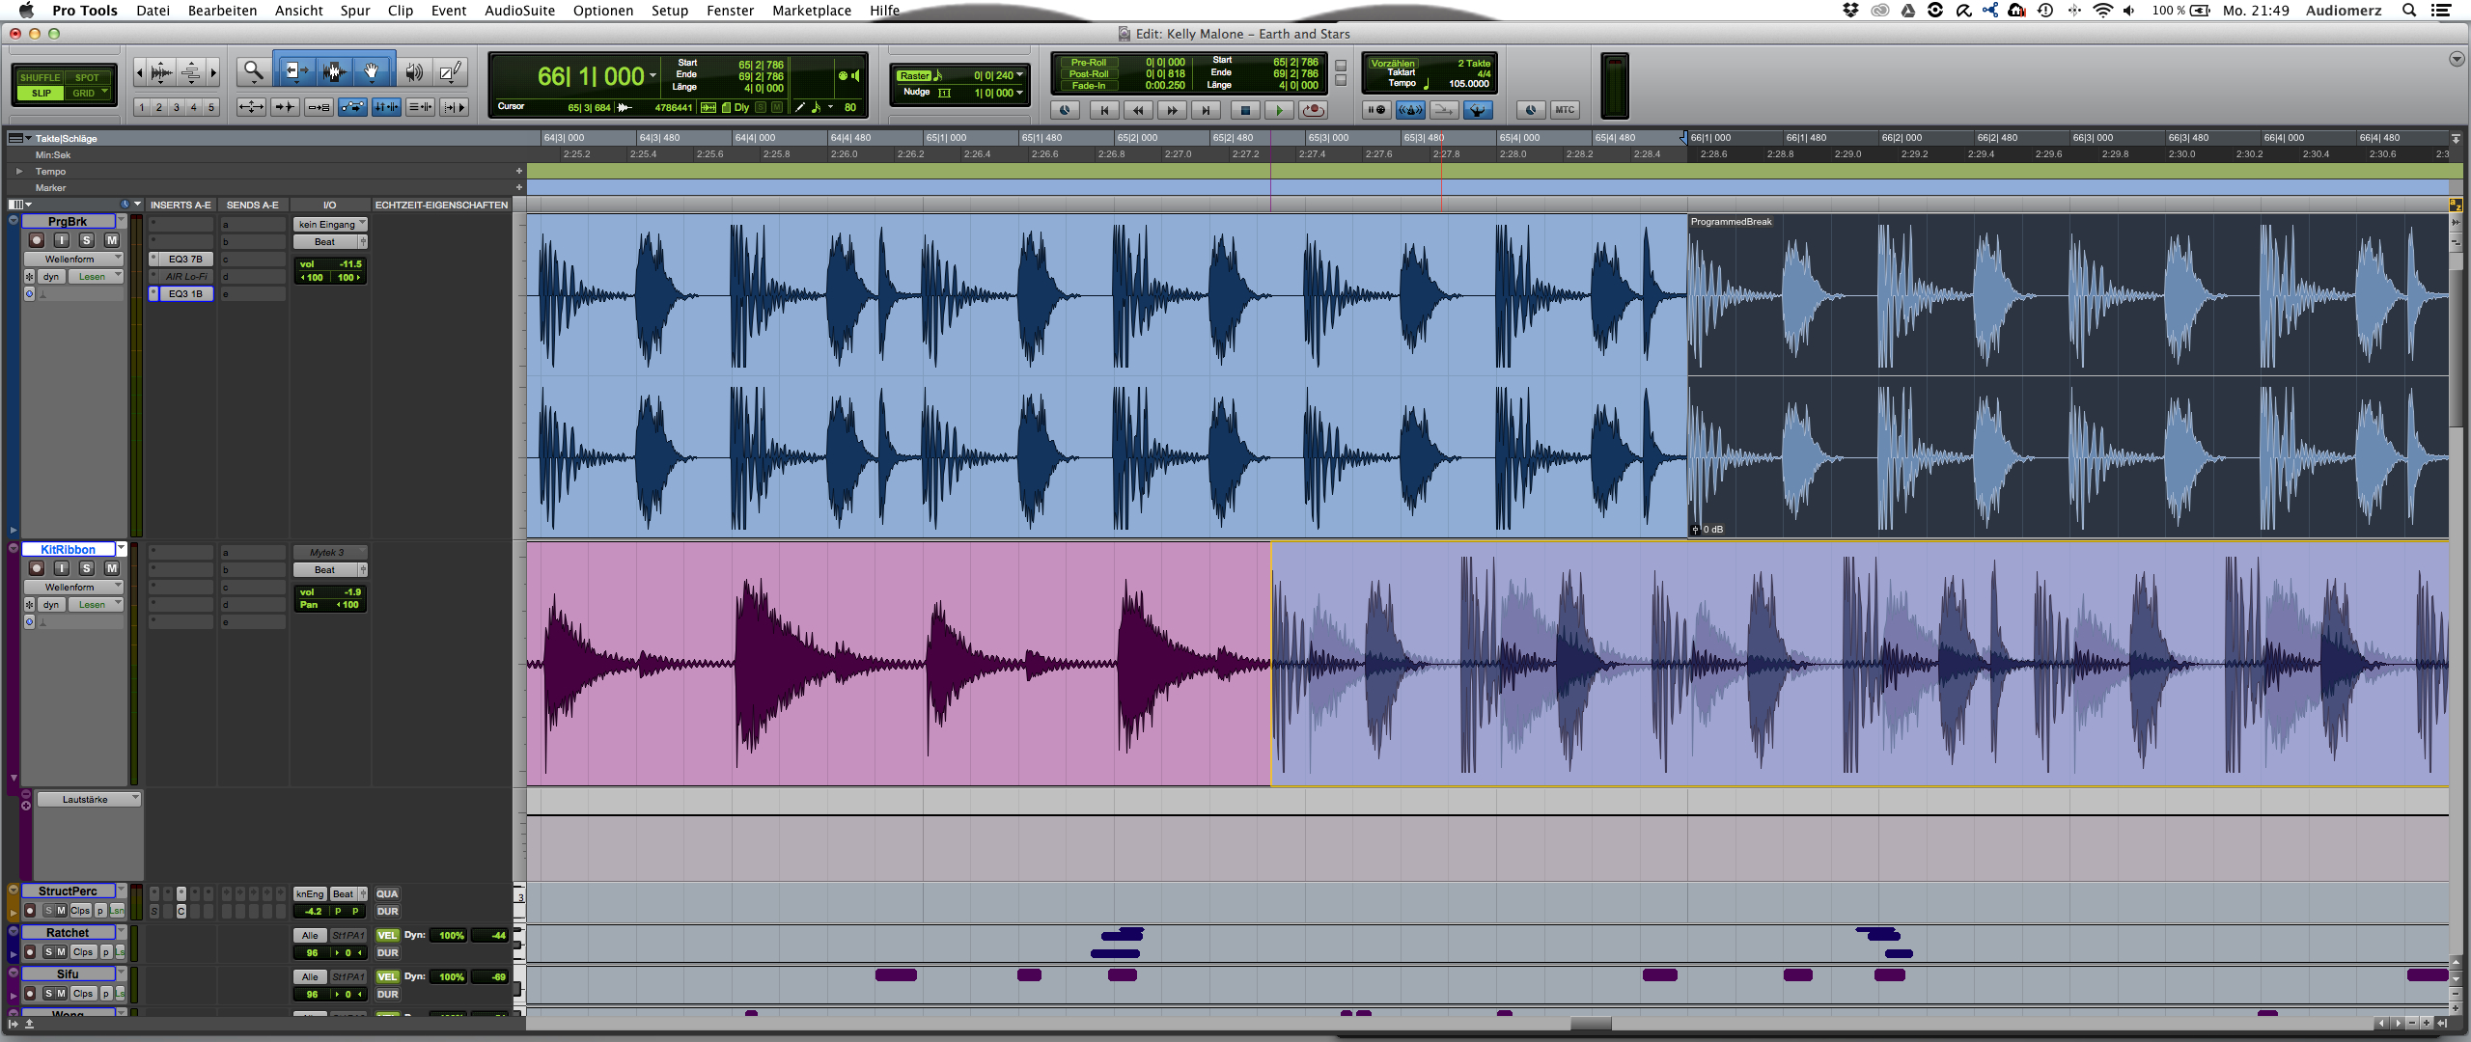The image size is (2471, 1042).
Task: Toggle Link Track and Edit Selection icon
Action: pyautogui.click(x=420, y=107)
